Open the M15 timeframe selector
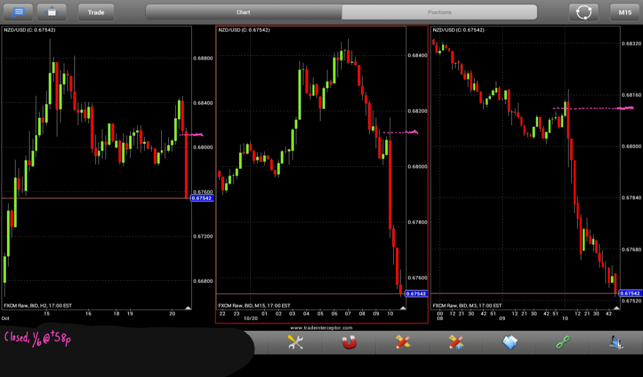 [x=625, y=12]
